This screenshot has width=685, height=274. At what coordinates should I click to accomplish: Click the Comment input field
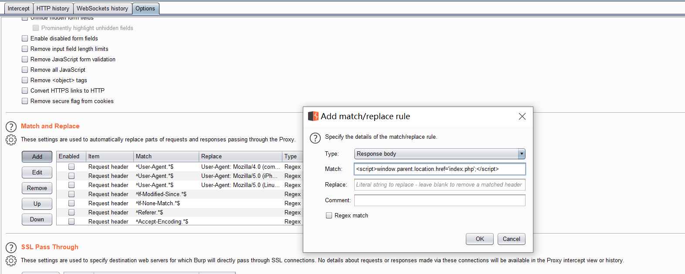[440, 200]
